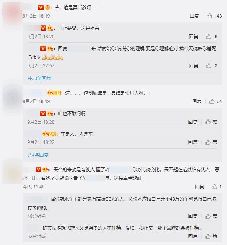The height and width of the screenshot is (245, 227).
Task: Reply to '咱也不敢问啊' comment
Action: [x=193, y=122]
